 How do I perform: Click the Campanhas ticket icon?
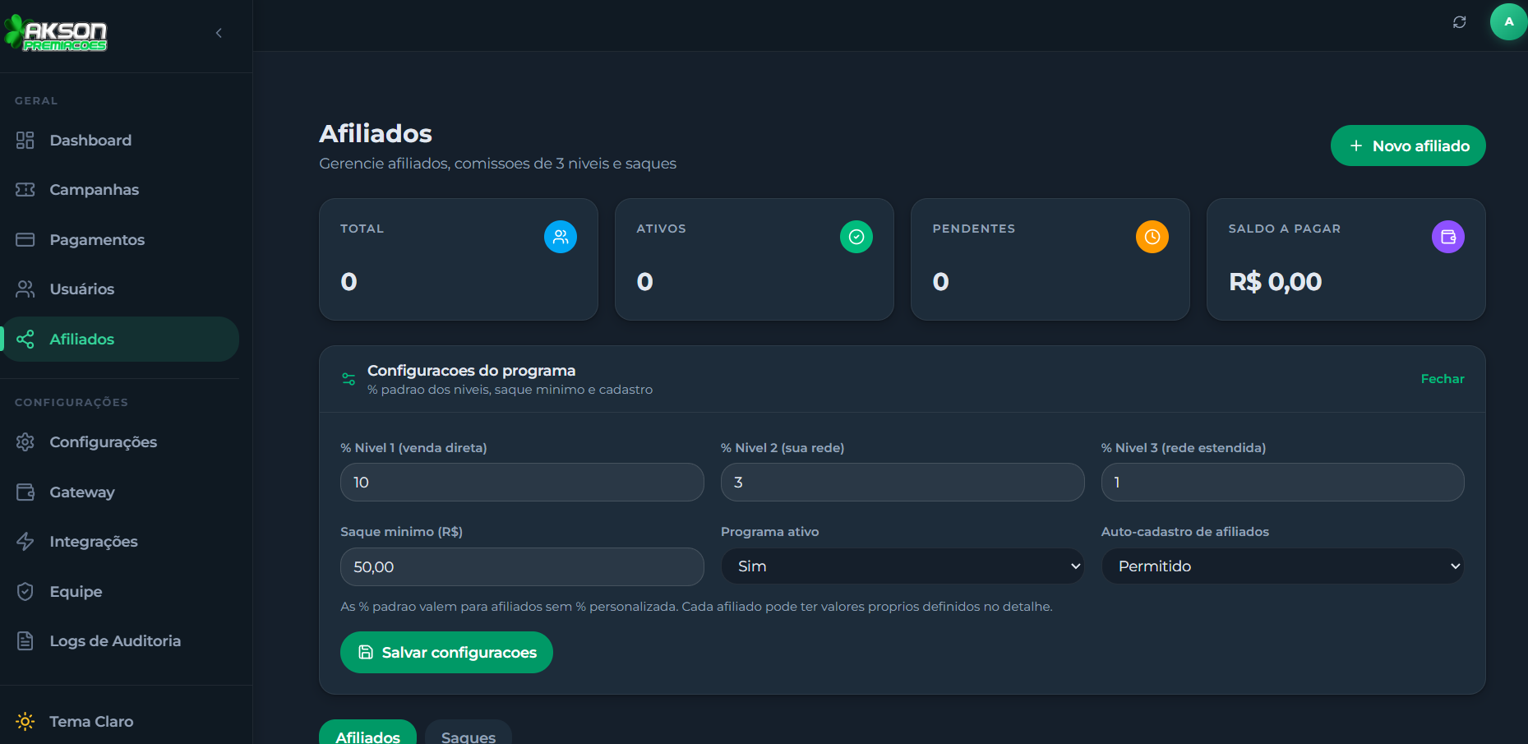point(25,190)
